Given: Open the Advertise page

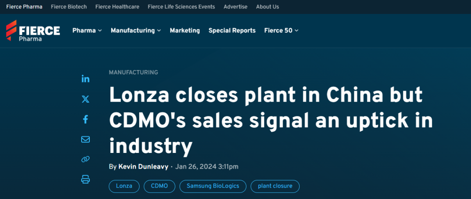Looking at the screenshot, I should coord(235,7).
